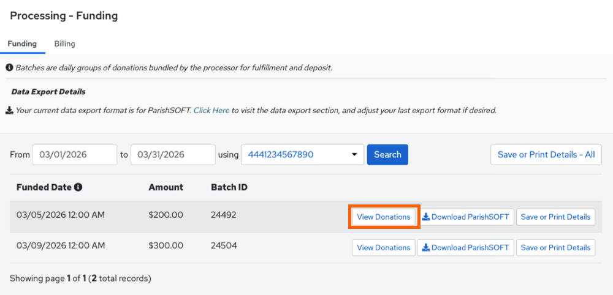
Task: Click the From date field 03/01/2026
Action: pyautogui.click(x=75, y=154)
